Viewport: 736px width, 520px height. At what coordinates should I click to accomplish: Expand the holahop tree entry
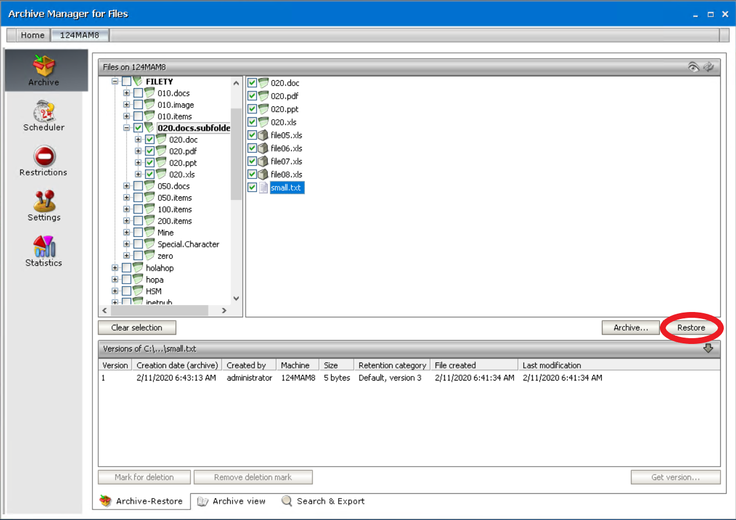pyautogui.click(x=115, y=268)
